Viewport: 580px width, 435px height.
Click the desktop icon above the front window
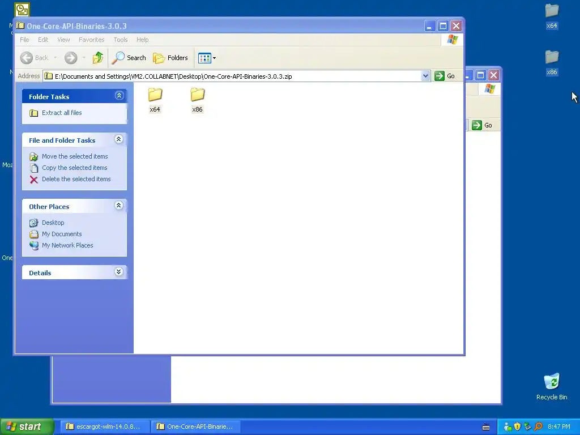click(22, 9)
